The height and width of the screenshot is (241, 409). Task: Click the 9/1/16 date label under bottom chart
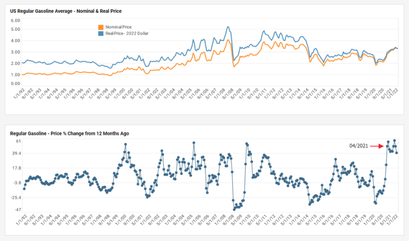[x=328, y=220]
